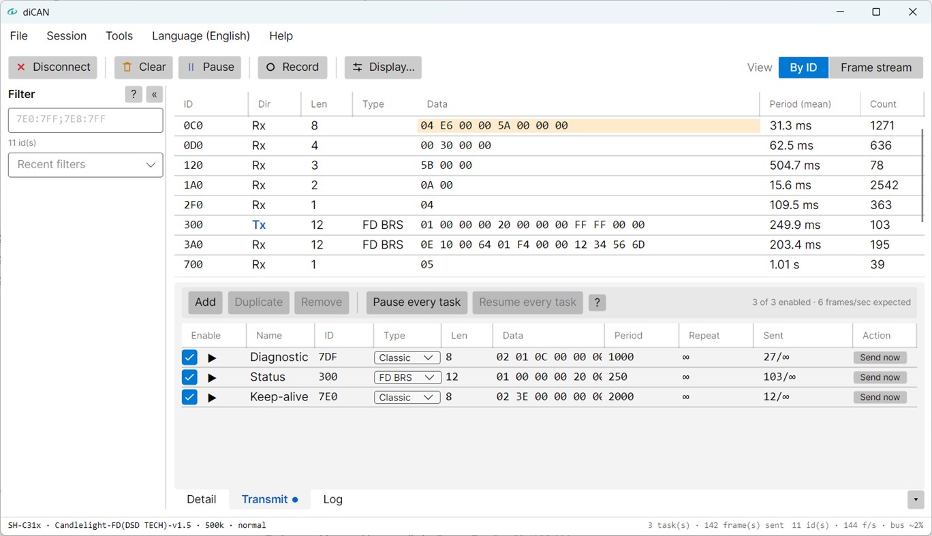This screenshot has width=932, height=536.
Task: Click the Tx direction cell of ID 300
Action: 259,225
